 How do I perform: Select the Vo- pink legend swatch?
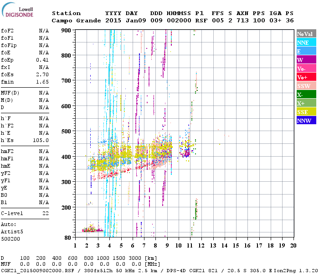(306, 68)
